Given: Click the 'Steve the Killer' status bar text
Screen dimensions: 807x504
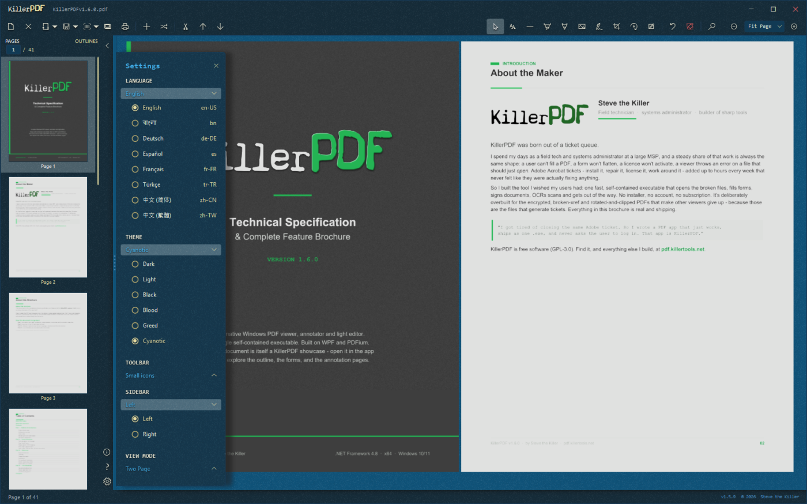Looking at the screenshot, I should [779, 497].
